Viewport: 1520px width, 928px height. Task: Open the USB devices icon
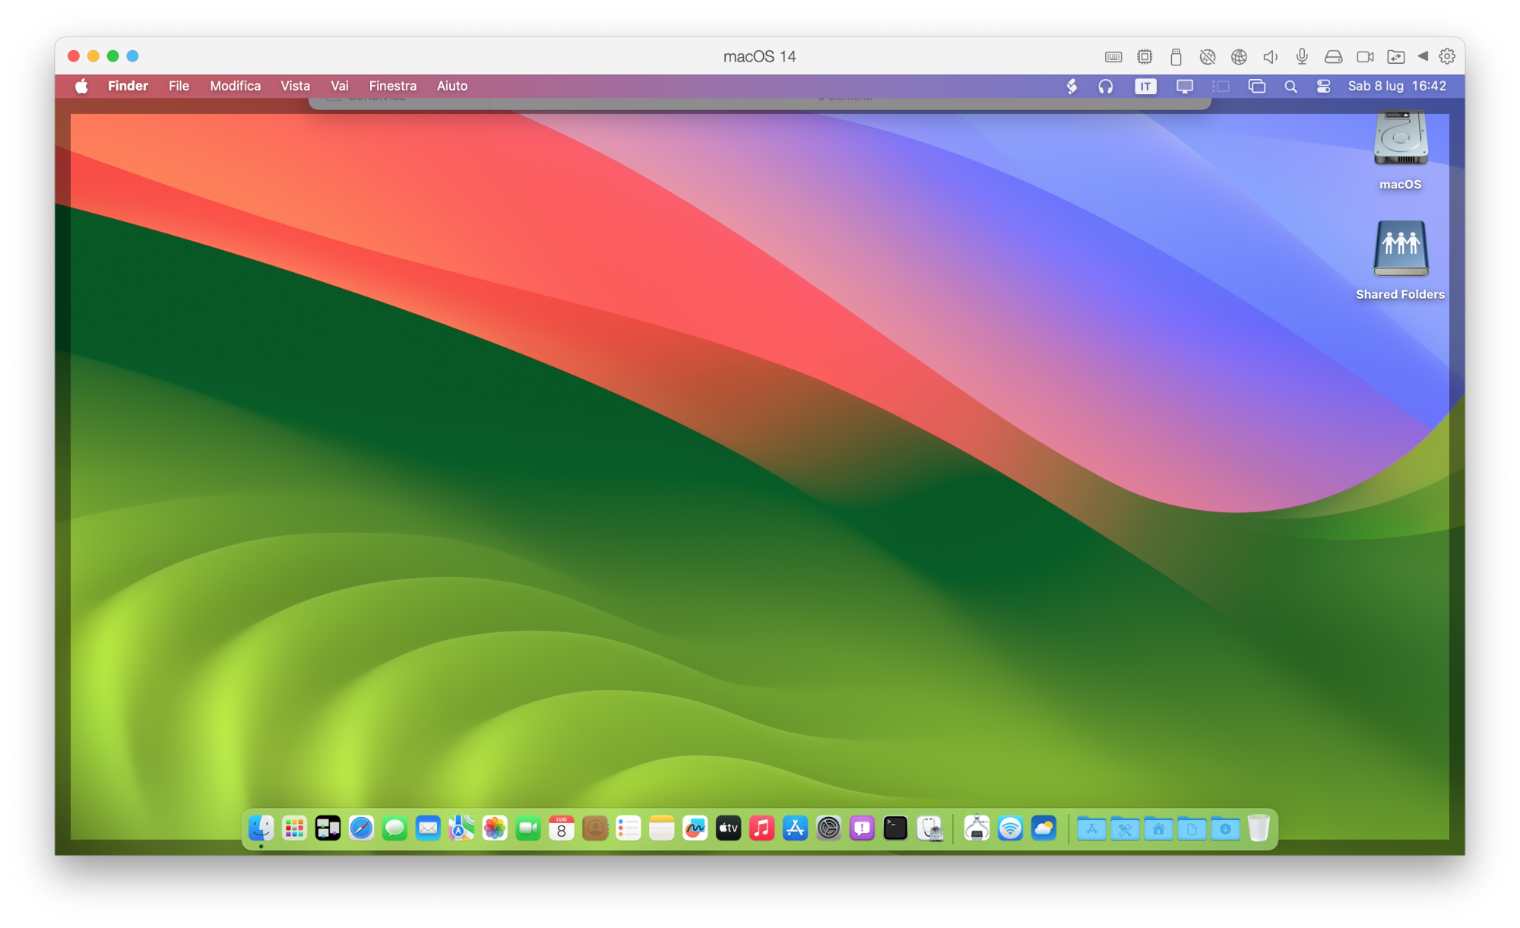(x=1176, y=57)
